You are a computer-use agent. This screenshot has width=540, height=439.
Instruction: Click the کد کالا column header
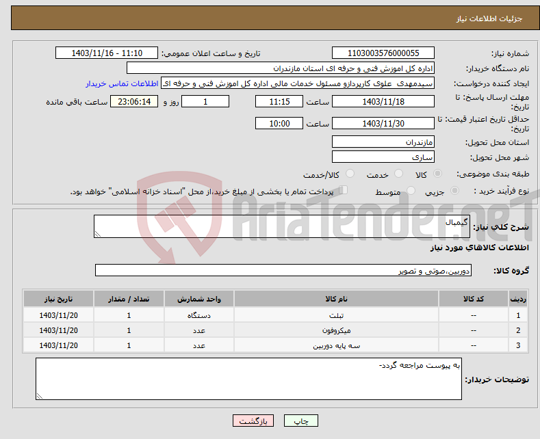tap(474, 299)
